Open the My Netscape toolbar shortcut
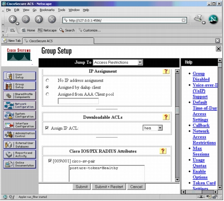 tap(47, 31)
